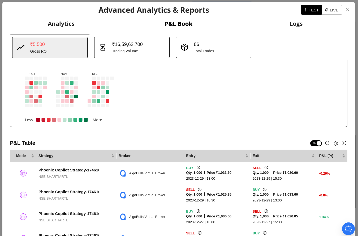This screenshot has height=236, width=358.
Task: Switch to LIVE mode
Action: [332, 10]
